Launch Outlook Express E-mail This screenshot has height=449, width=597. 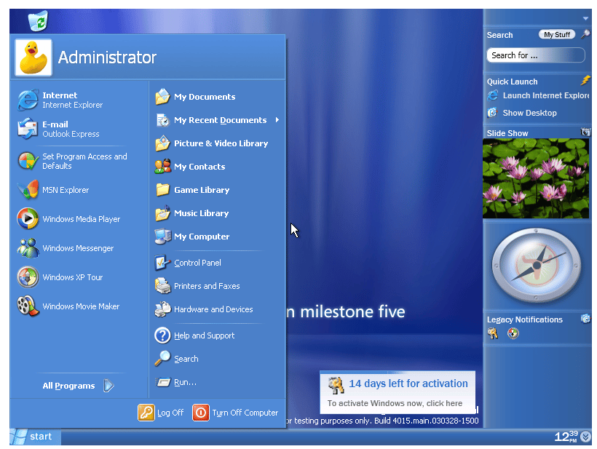[x=62, y=129]
